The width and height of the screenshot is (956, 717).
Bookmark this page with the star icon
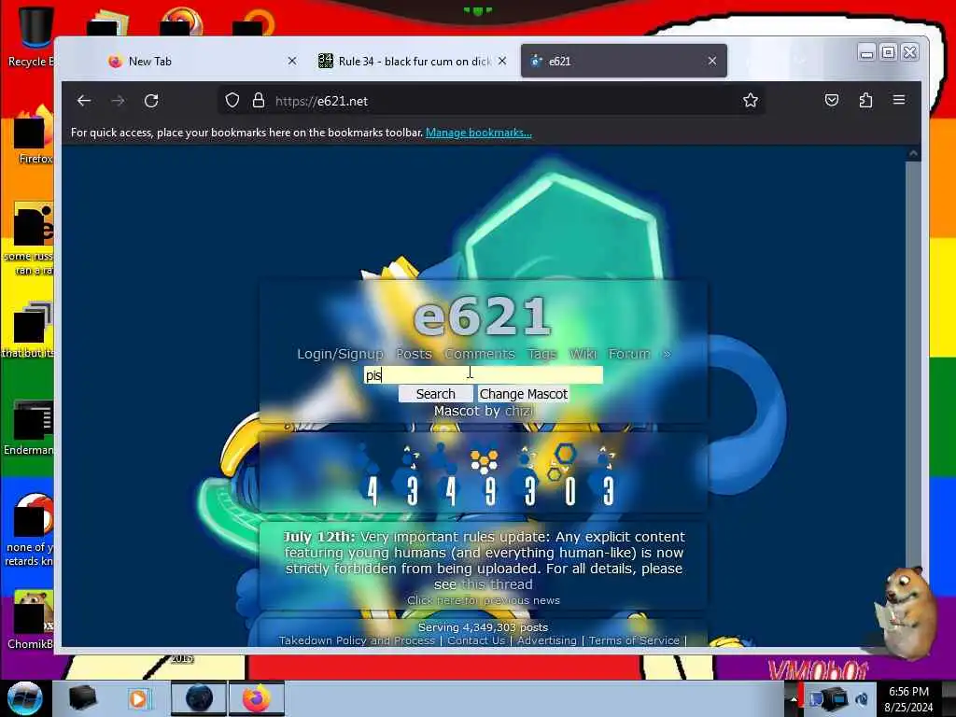pyautogui.click(x=751, y=101)
